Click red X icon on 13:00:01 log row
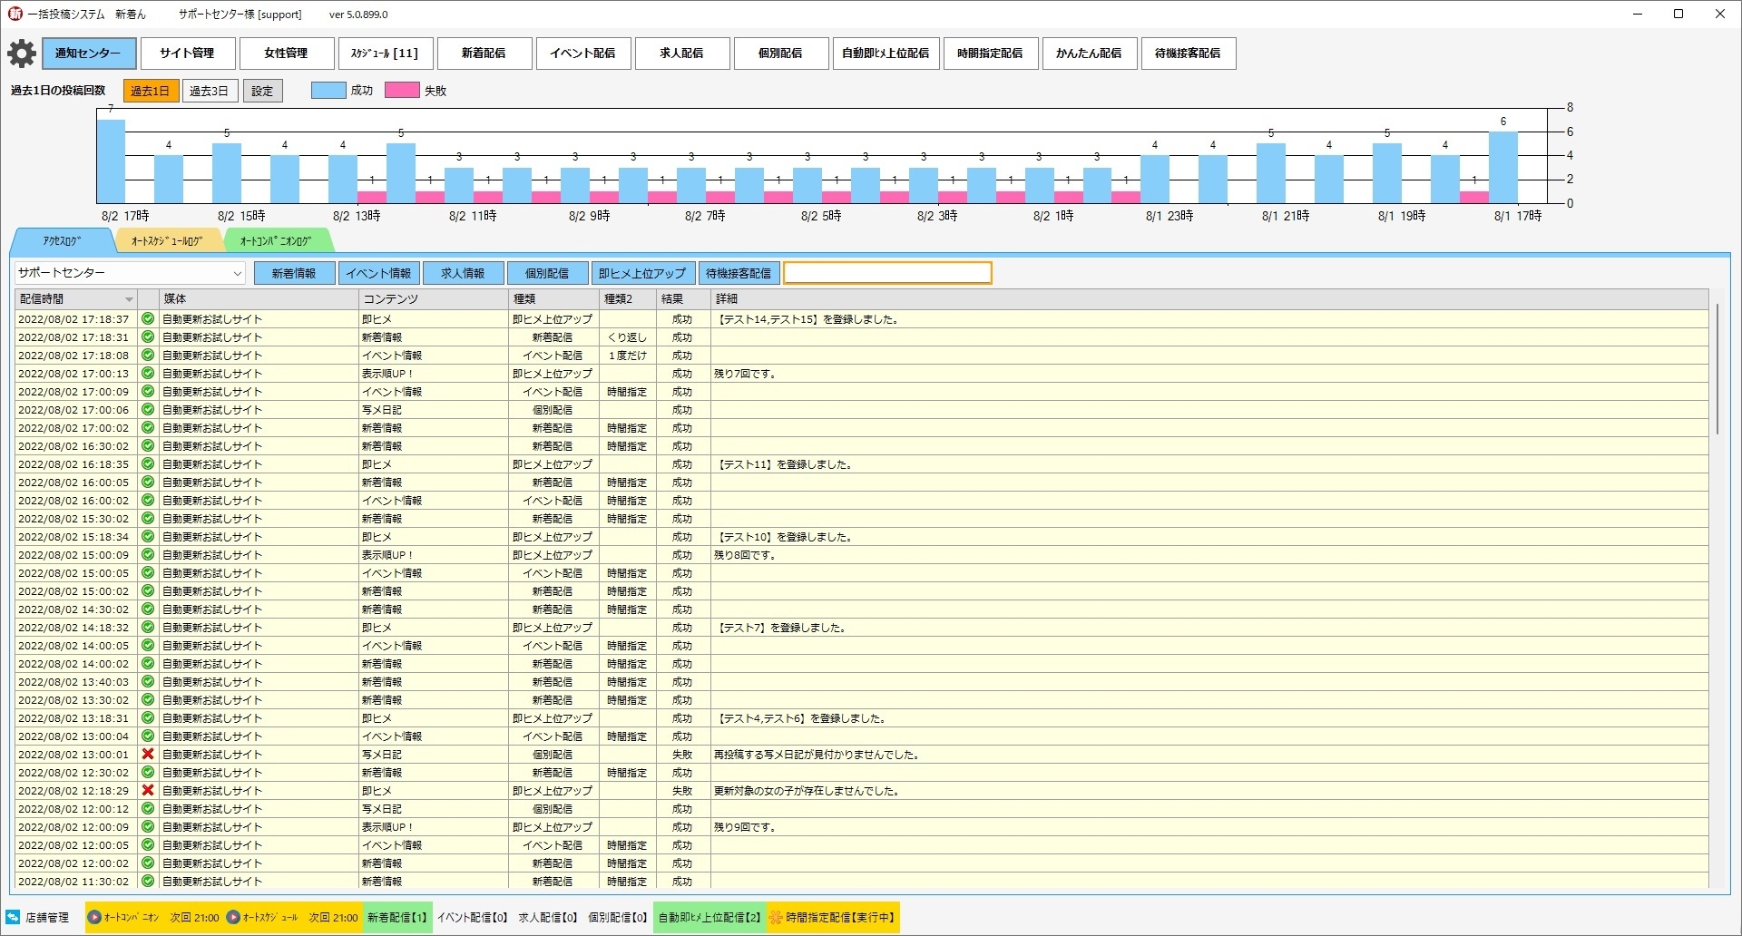The height and width of the screenshot is (936, 1742). click(x=148, y=755)
